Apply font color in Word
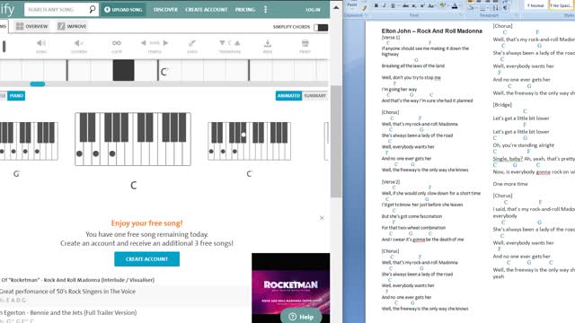Screen dimensions: 575x323 click(455, 6)
